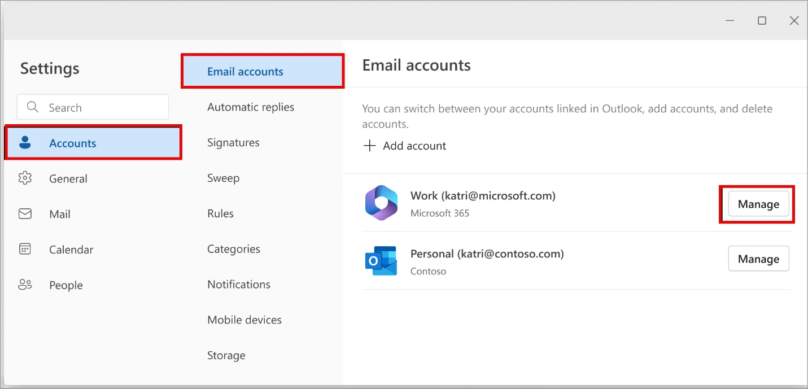Screen dimensions: 808x389
Task: Minimize the Settings window
Action: coord(730,21)
